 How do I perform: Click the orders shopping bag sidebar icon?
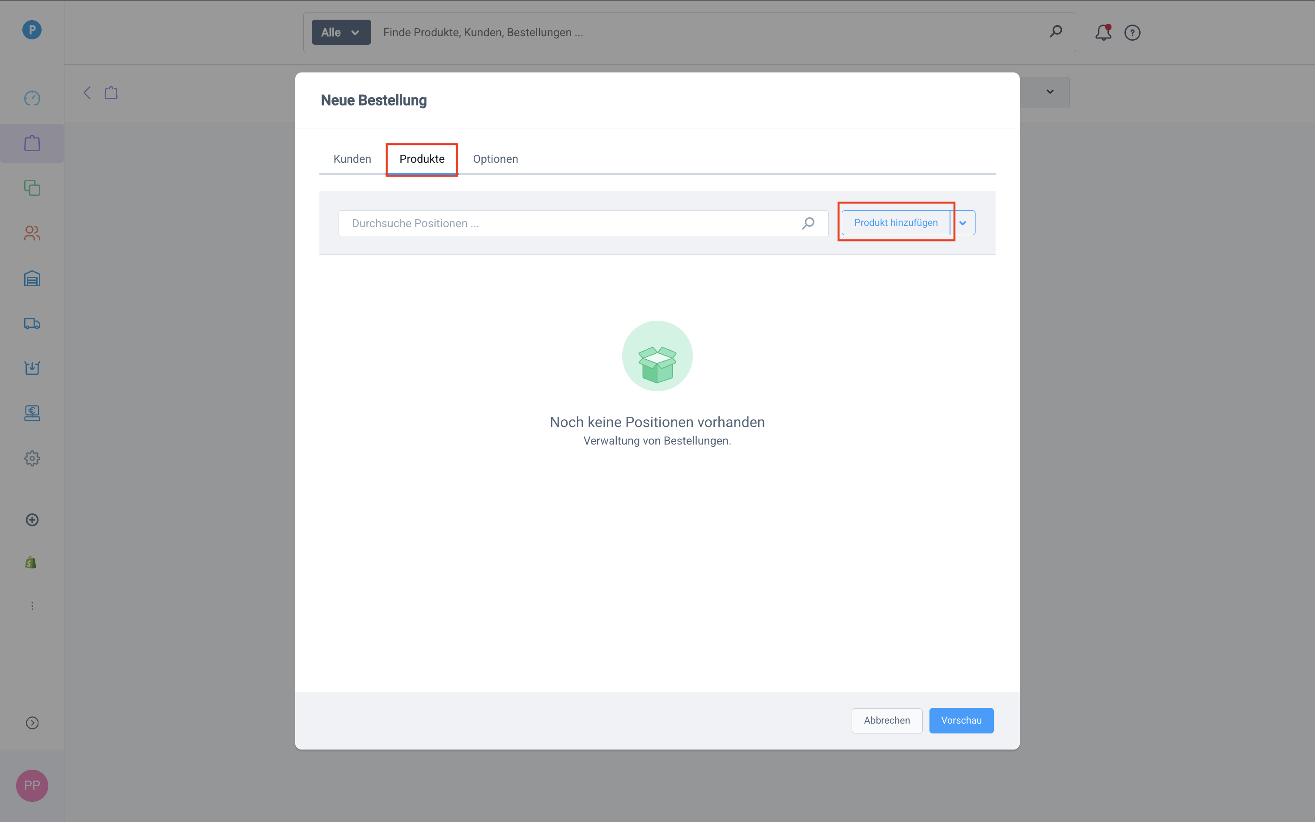tap(32, 144)
